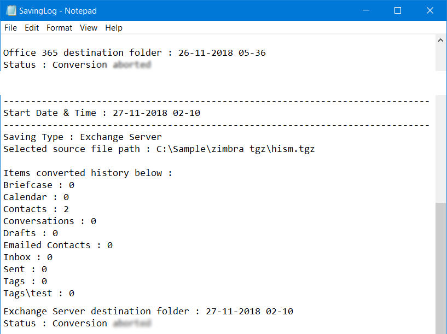Click 'Exchange Server destination folder' line

pyautogui.click(x=148, y=311)
